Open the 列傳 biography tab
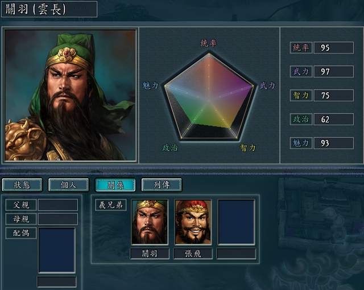This screenshot has height=290, width=364. (x=162, y=185)
